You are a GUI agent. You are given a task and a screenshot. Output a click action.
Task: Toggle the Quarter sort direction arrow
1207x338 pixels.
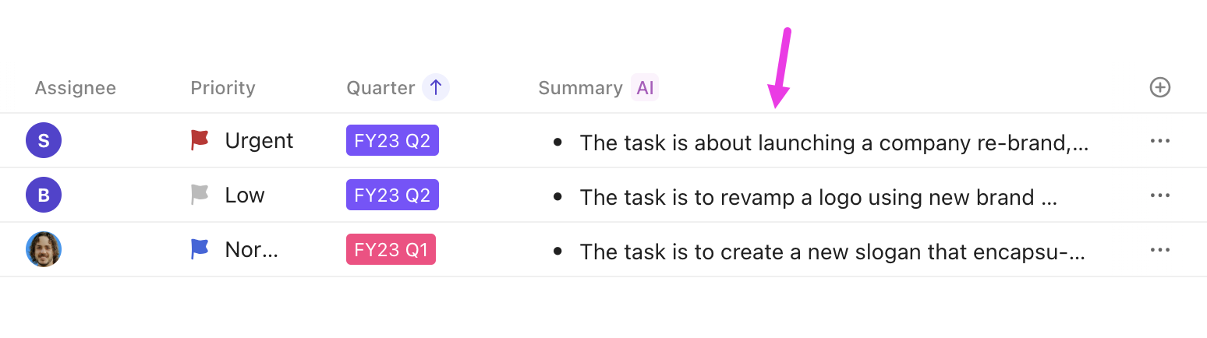click(436, 88)
